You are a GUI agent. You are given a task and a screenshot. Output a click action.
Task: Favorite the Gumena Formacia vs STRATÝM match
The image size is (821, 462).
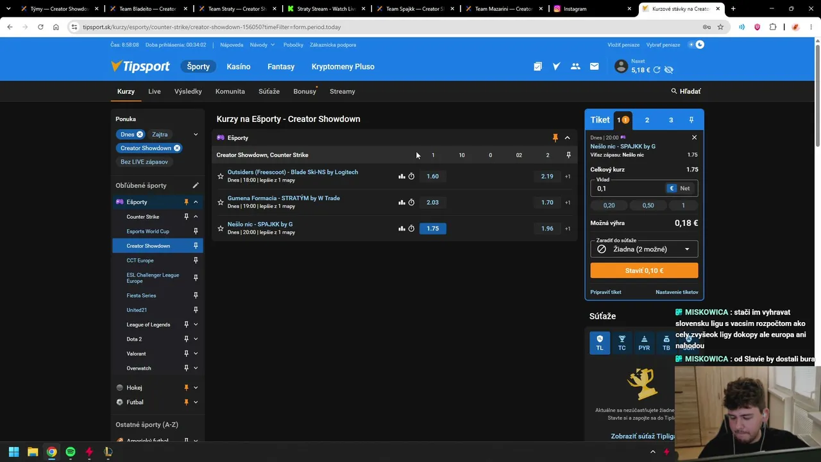pyautogui.click(x=221, y=202)
